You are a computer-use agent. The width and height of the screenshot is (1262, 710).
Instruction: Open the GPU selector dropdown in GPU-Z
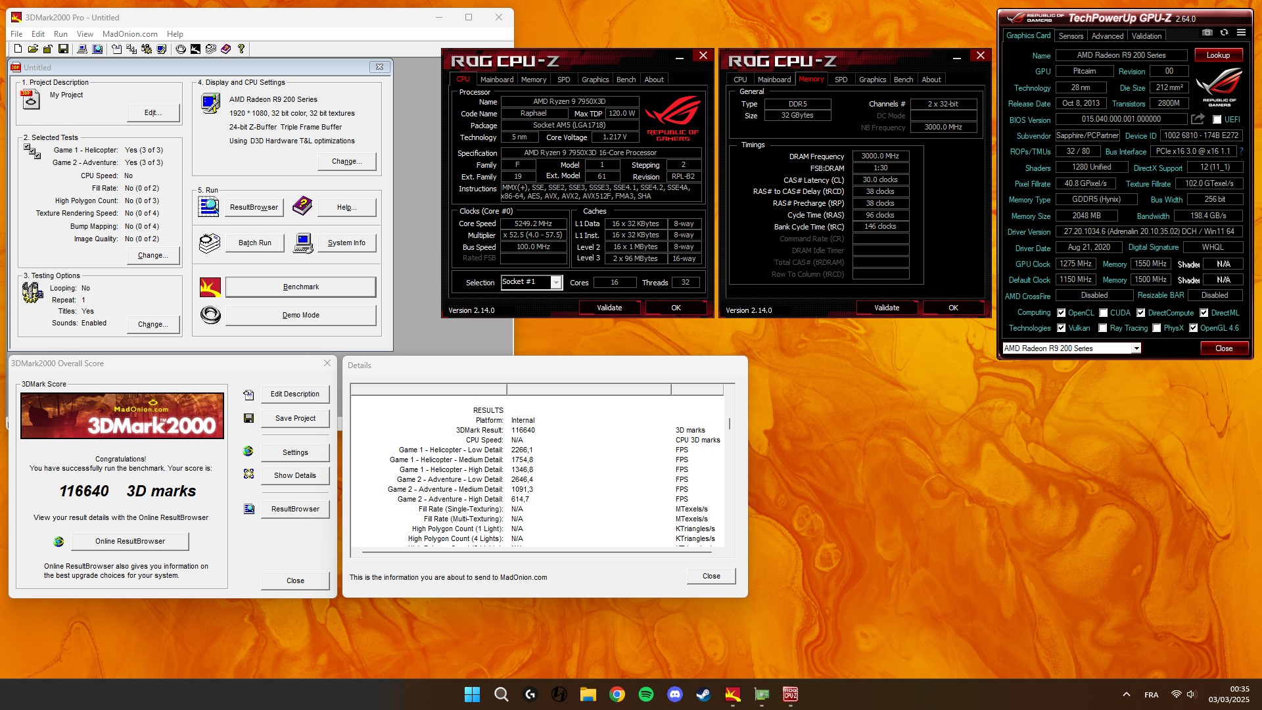(x=1136, y=348)
